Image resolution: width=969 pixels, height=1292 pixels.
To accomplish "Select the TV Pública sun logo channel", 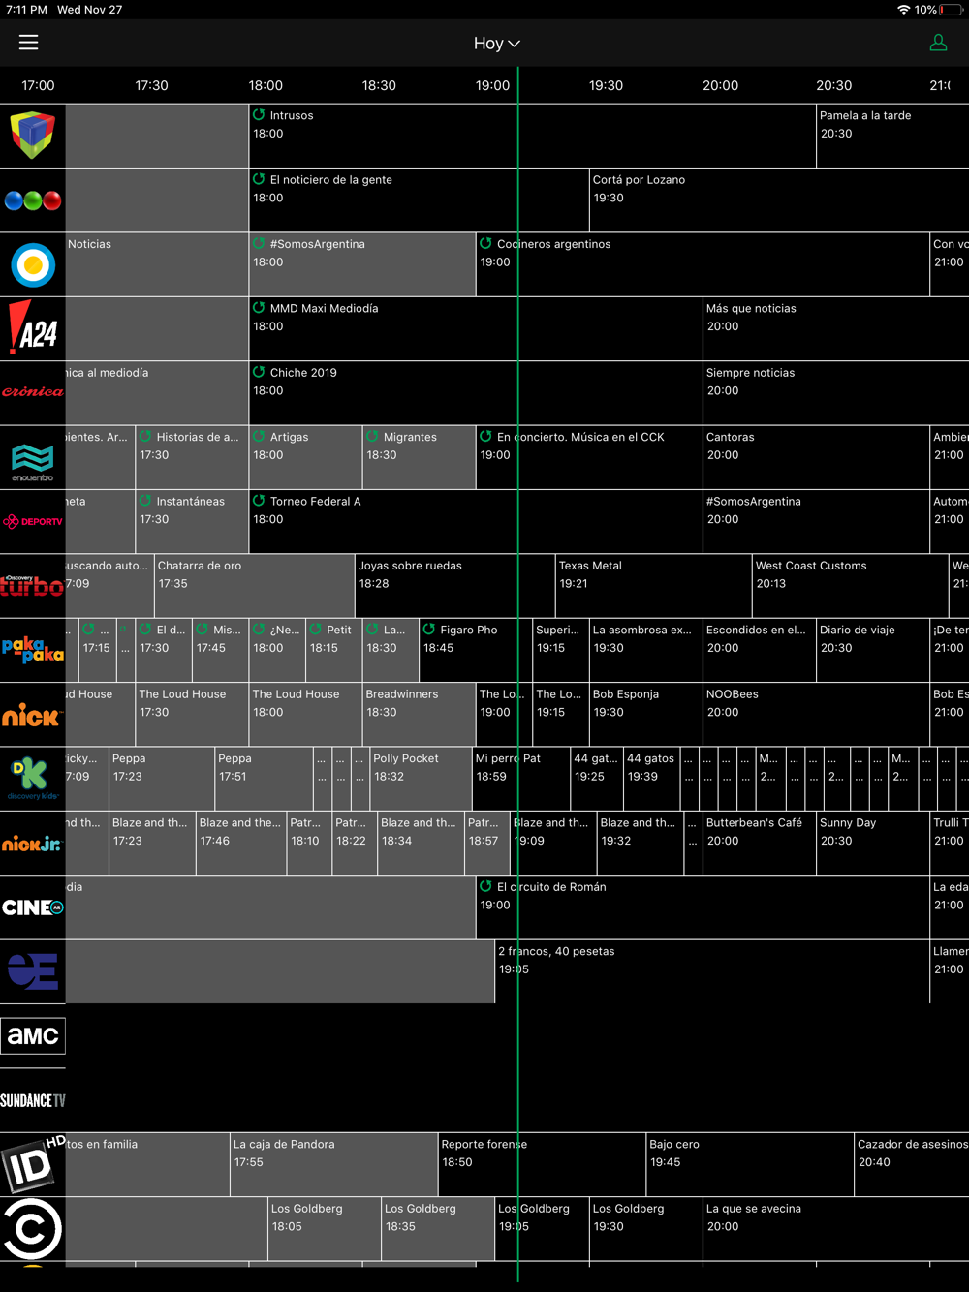I will pos(33,264).
